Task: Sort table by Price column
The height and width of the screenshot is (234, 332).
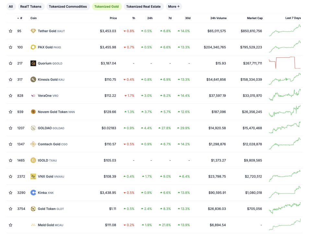Action: (113, 18)
